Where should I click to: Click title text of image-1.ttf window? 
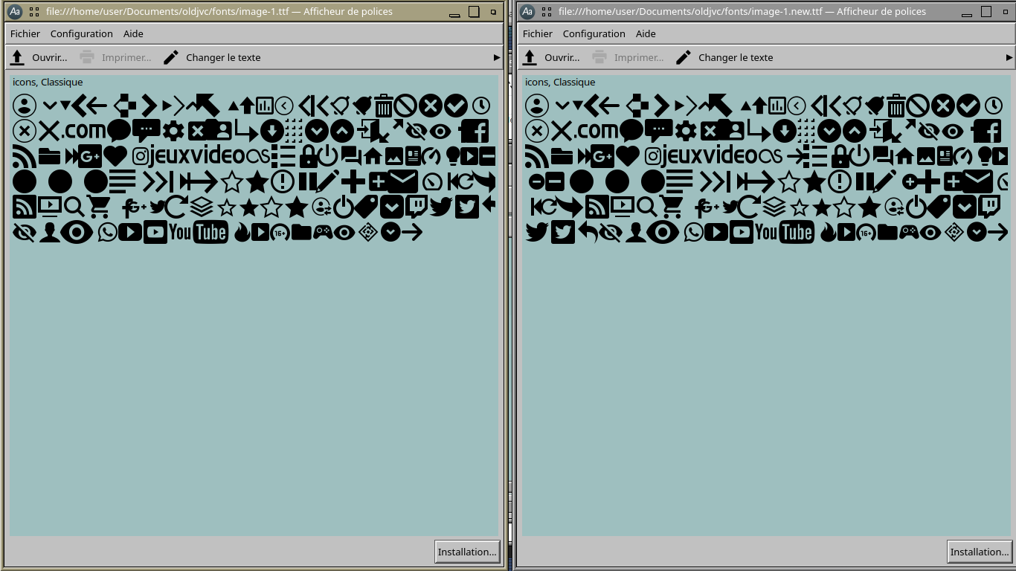pos(219,11)
